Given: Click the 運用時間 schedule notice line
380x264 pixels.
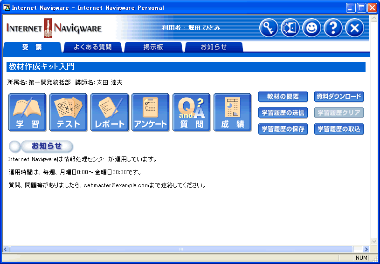Looking at the screenshot, I should 75,173.
